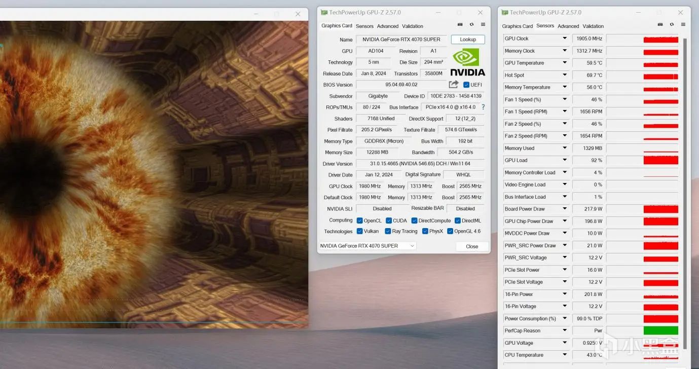Toggle the DirectML checkbox
Image resolution: width=699 pixels, height=369 pixels.
coord(458,220)
